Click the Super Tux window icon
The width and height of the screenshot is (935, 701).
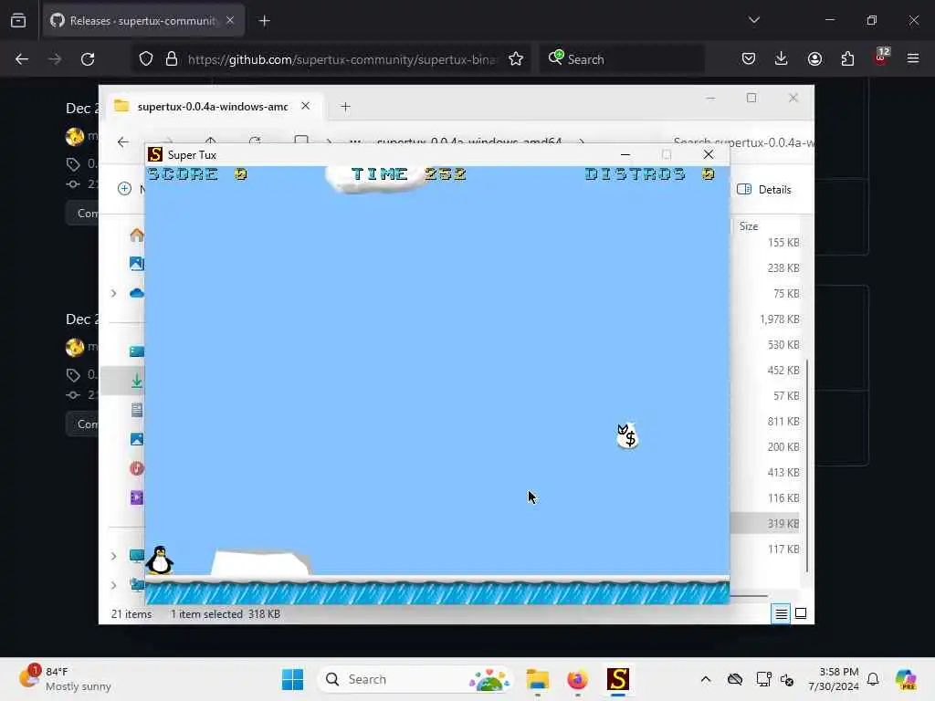coord(155,154)
